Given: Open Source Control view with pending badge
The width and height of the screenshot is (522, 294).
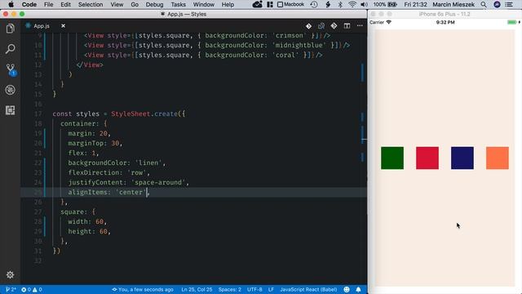Looking at the screenshot, I should tap(11, 69).
